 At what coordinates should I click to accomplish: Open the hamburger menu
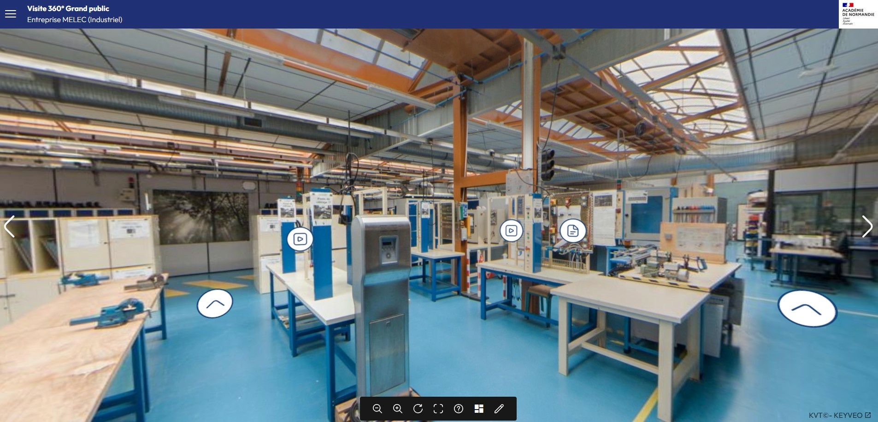pos(10,14)
